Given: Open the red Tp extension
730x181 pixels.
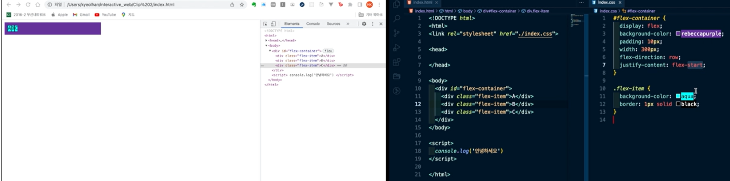Looking at the screenshot, I should [x=341, y=5].
